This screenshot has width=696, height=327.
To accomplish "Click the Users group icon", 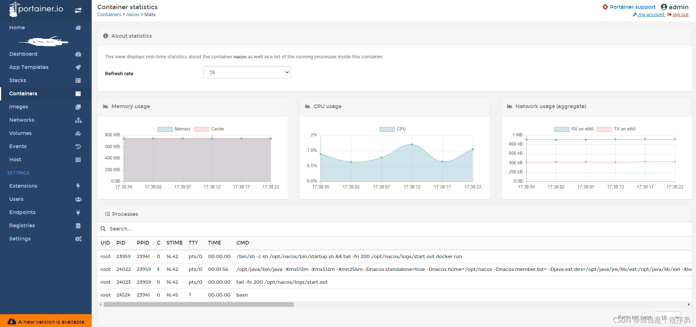I will click(x=78, y=199).
